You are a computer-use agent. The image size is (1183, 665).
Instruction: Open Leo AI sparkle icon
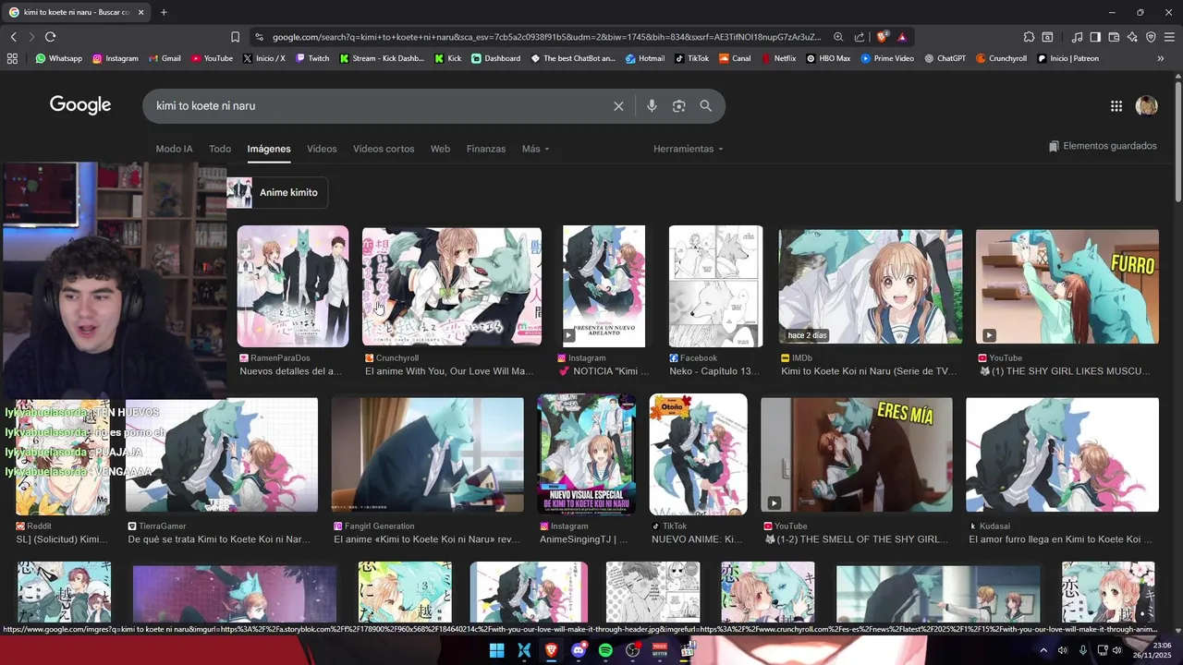point(1132,37)
